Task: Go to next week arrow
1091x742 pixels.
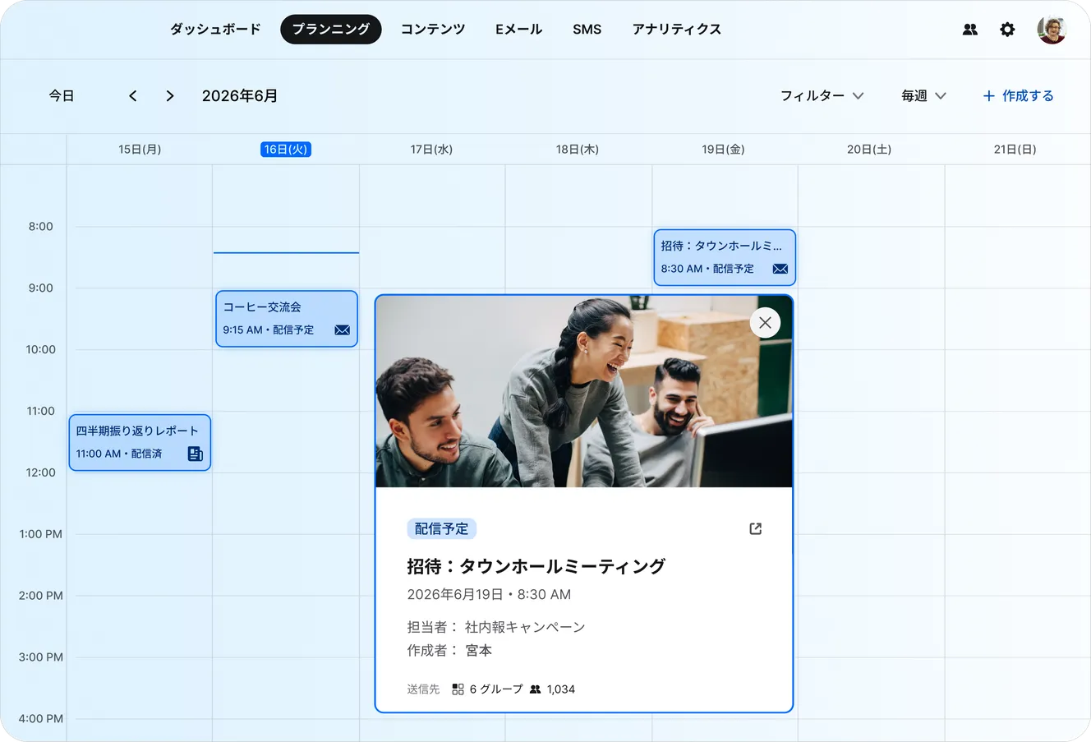Action: pyautogui.click(x=170, y=96)
